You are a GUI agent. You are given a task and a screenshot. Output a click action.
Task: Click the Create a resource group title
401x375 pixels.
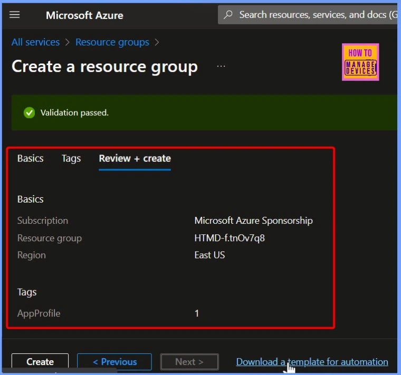104,67
